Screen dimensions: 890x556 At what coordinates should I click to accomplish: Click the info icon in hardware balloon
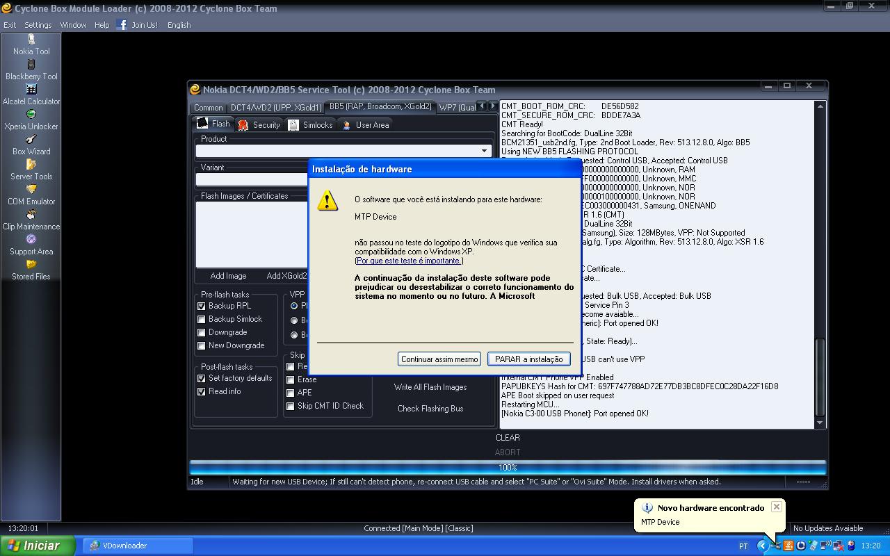[647, 508]
